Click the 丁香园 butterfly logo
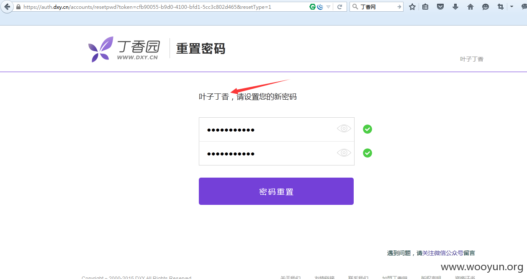Screen dimensions: 527x279 [x=123, y=49]
